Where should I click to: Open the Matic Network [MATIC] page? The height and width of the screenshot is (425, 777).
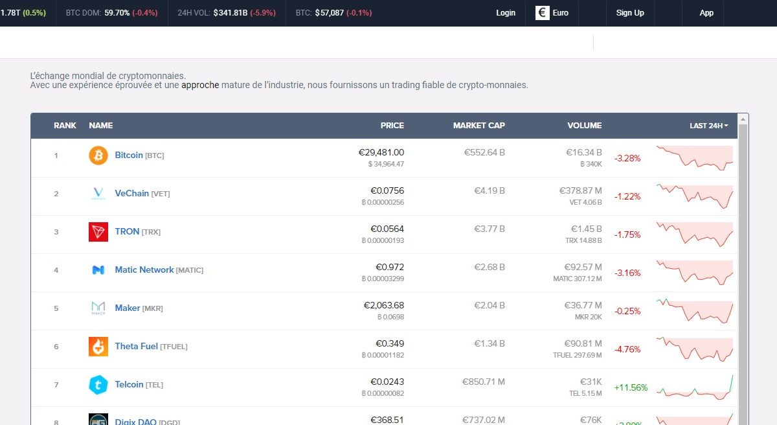(x=159, y=270)
